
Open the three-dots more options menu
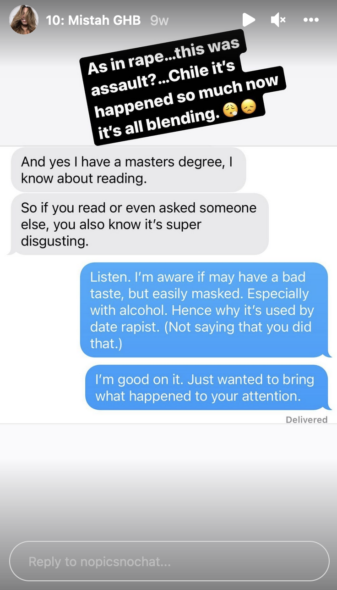[x=311, y=20]
